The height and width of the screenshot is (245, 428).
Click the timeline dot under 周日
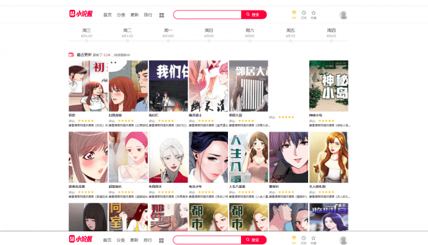tap(209, 41)
